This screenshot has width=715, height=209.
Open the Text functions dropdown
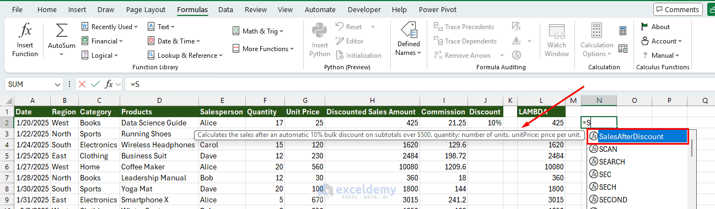162,26
